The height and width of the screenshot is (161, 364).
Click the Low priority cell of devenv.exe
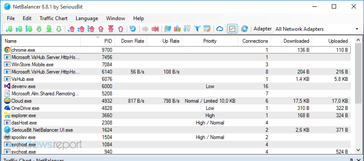[x=210, y=87]
